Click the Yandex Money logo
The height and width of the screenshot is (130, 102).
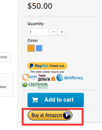(44, 78)
